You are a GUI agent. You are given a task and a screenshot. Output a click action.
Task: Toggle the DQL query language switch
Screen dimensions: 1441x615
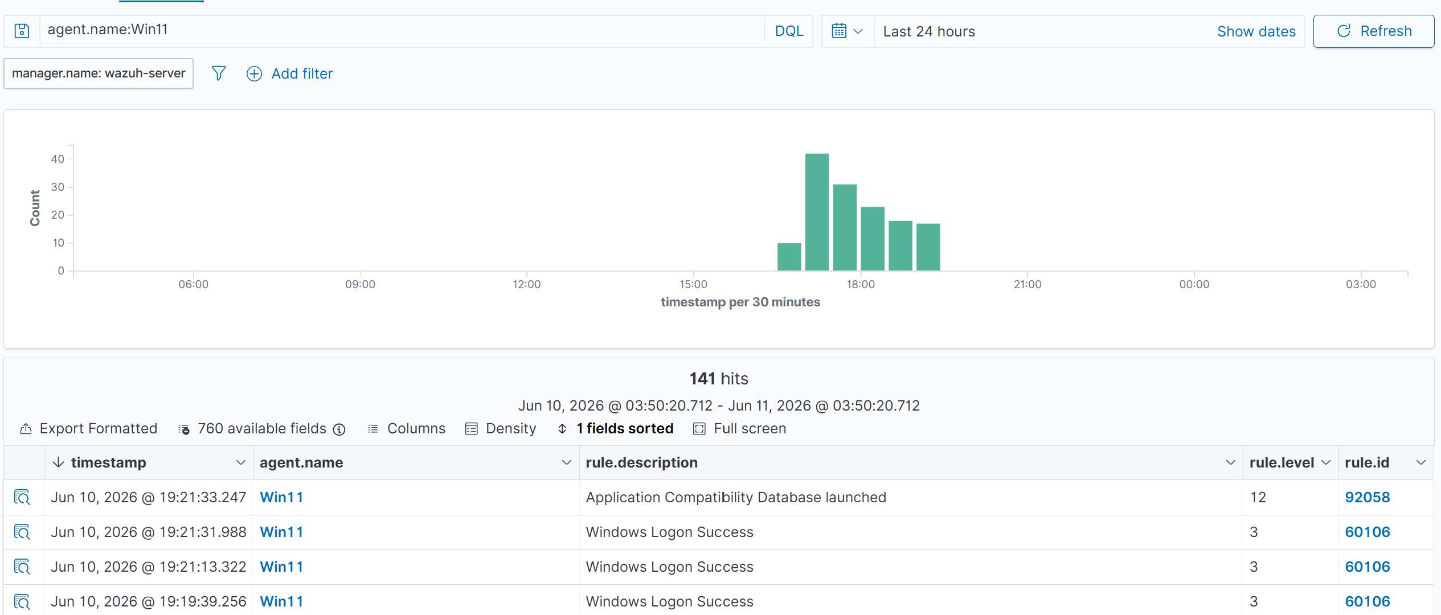789,31
